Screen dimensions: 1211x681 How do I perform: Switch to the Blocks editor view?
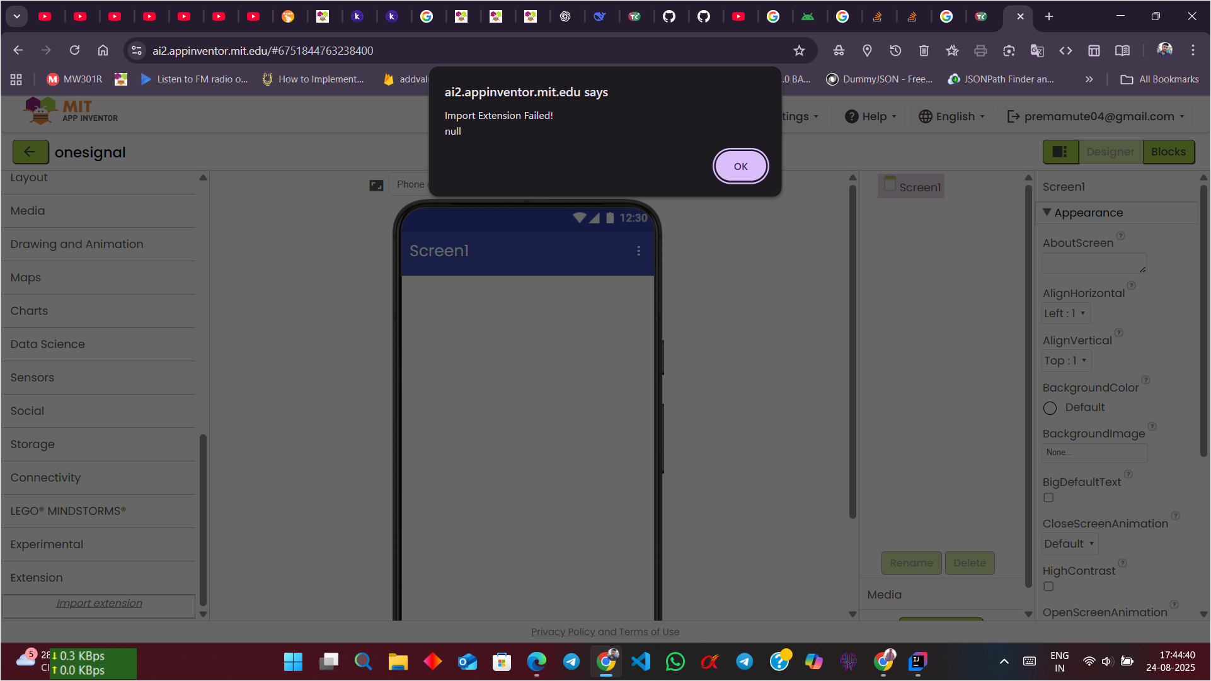pyautogui.click(x=1168, y=152)
